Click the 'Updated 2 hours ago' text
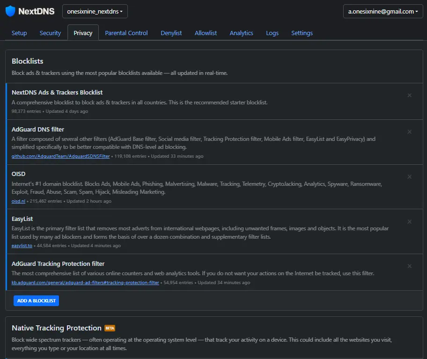The height and width of the screenshot is (359, 427). point(89,201)
